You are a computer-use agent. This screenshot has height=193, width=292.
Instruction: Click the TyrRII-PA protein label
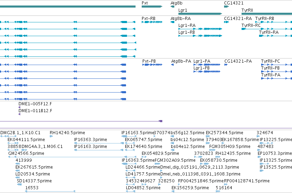point(271,75)
